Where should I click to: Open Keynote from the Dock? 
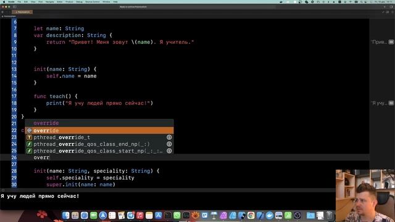coord(214,215)
